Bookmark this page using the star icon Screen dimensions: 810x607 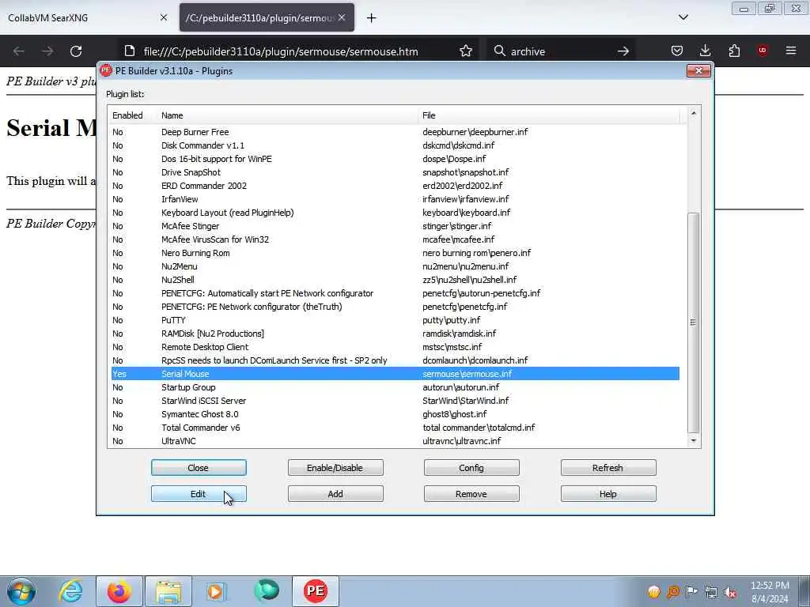tap(465, 51)
